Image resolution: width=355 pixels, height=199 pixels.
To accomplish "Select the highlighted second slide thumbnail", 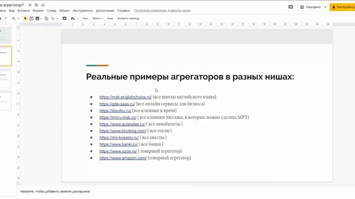I will 6,56.
